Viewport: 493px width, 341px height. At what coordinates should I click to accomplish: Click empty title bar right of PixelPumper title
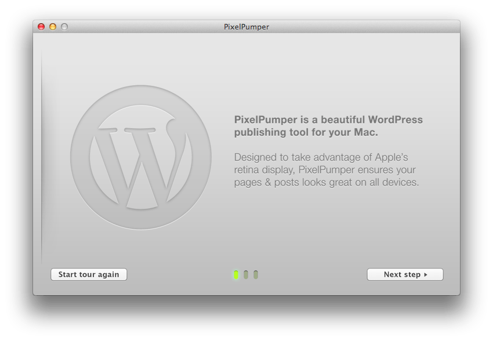coord(360,27)
